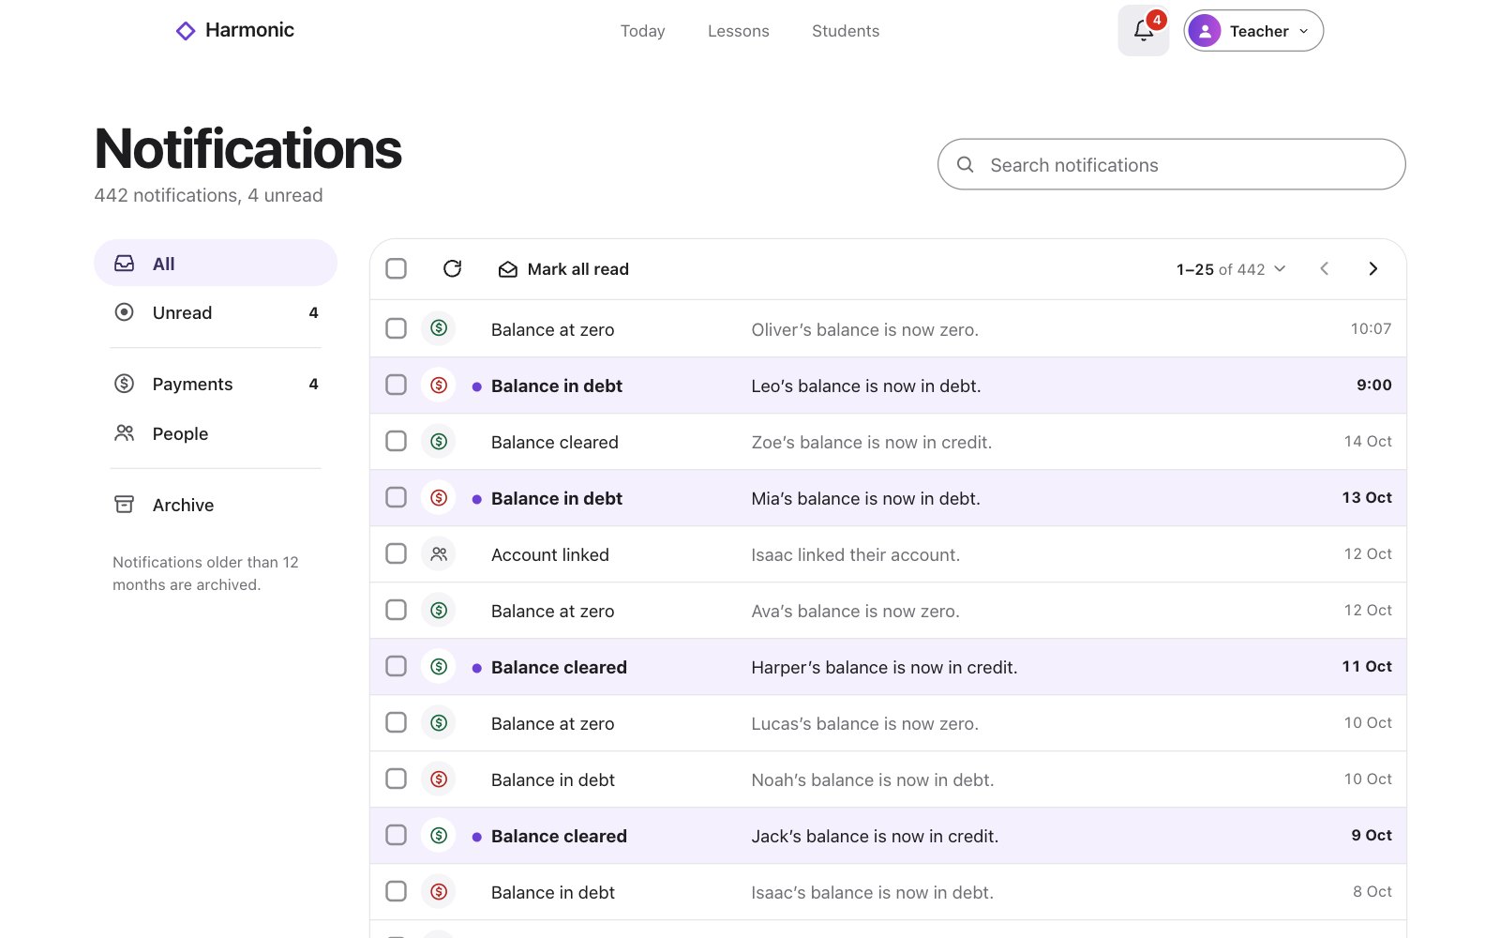This screenshot has width=1500, height=938.
Task: Click Mark all read
Action: (x=563, y=269)
